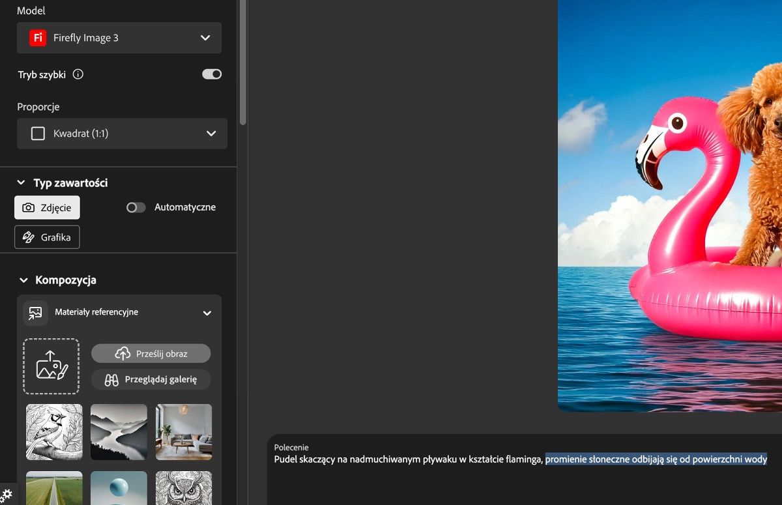Click the generated flamingo poodle image
782x505 pixels.
[x=670, y=205]
